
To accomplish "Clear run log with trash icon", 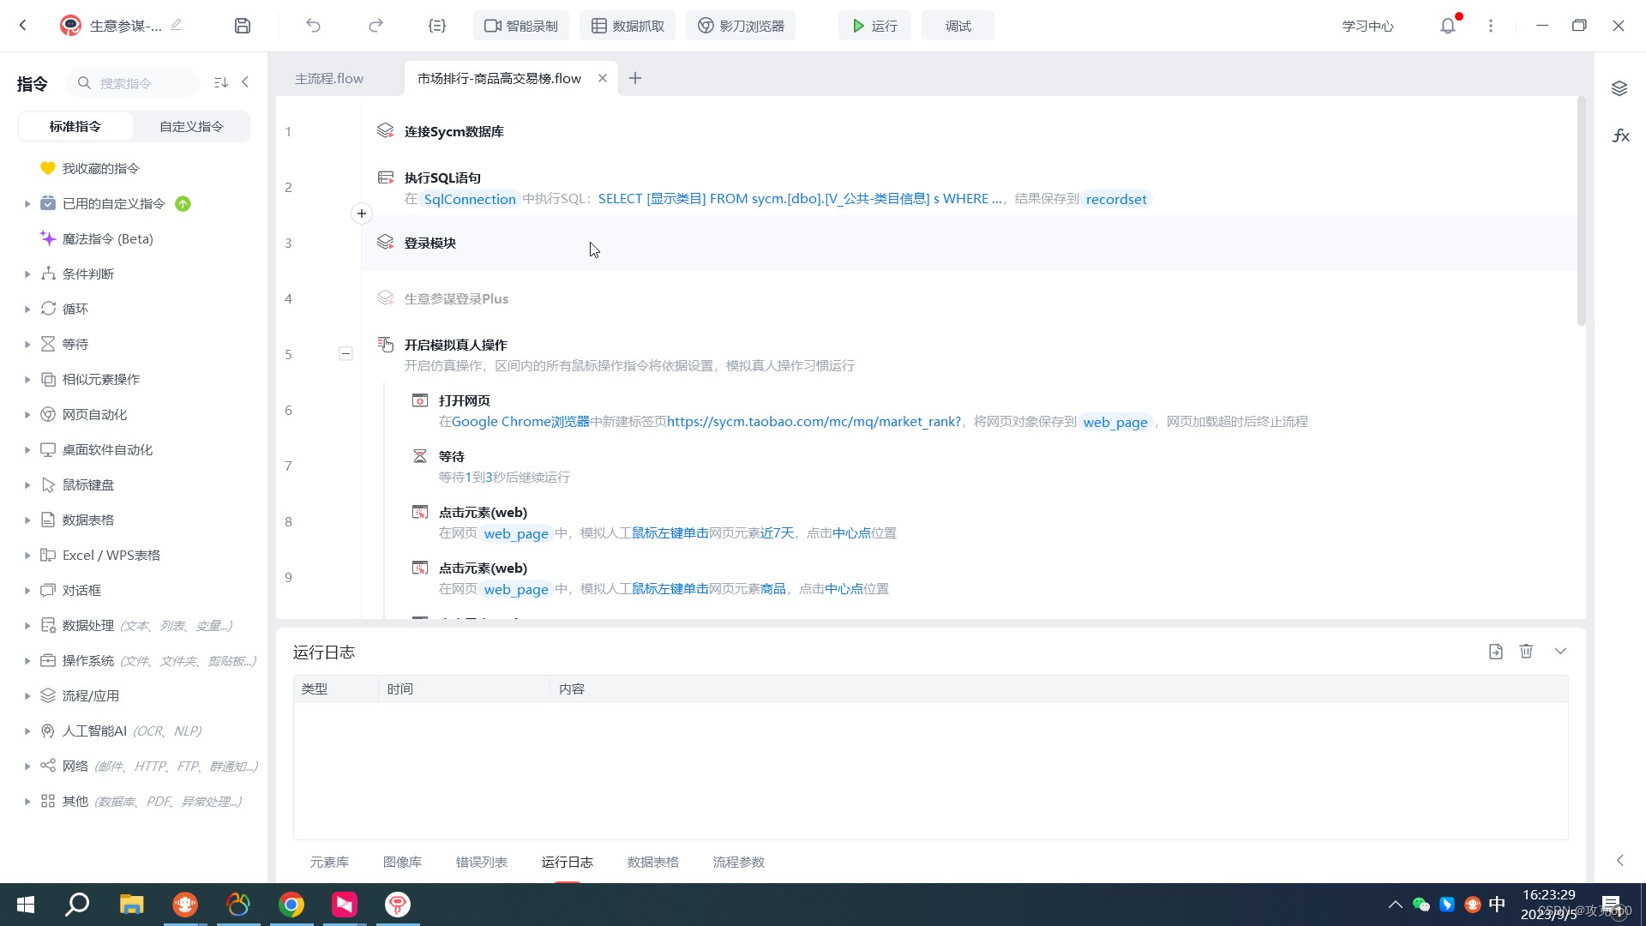I will coord(1526,652).
